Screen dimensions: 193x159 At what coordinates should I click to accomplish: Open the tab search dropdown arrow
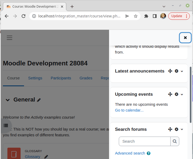(164, 7)
